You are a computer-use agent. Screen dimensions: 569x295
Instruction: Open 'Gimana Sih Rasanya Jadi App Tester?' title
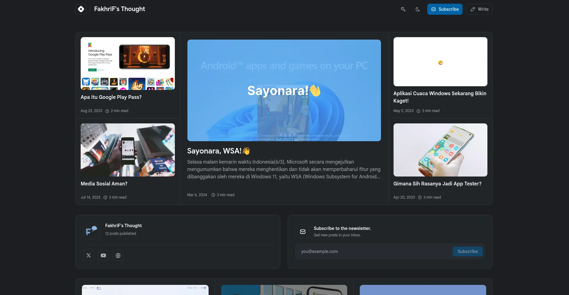(437, 184)
